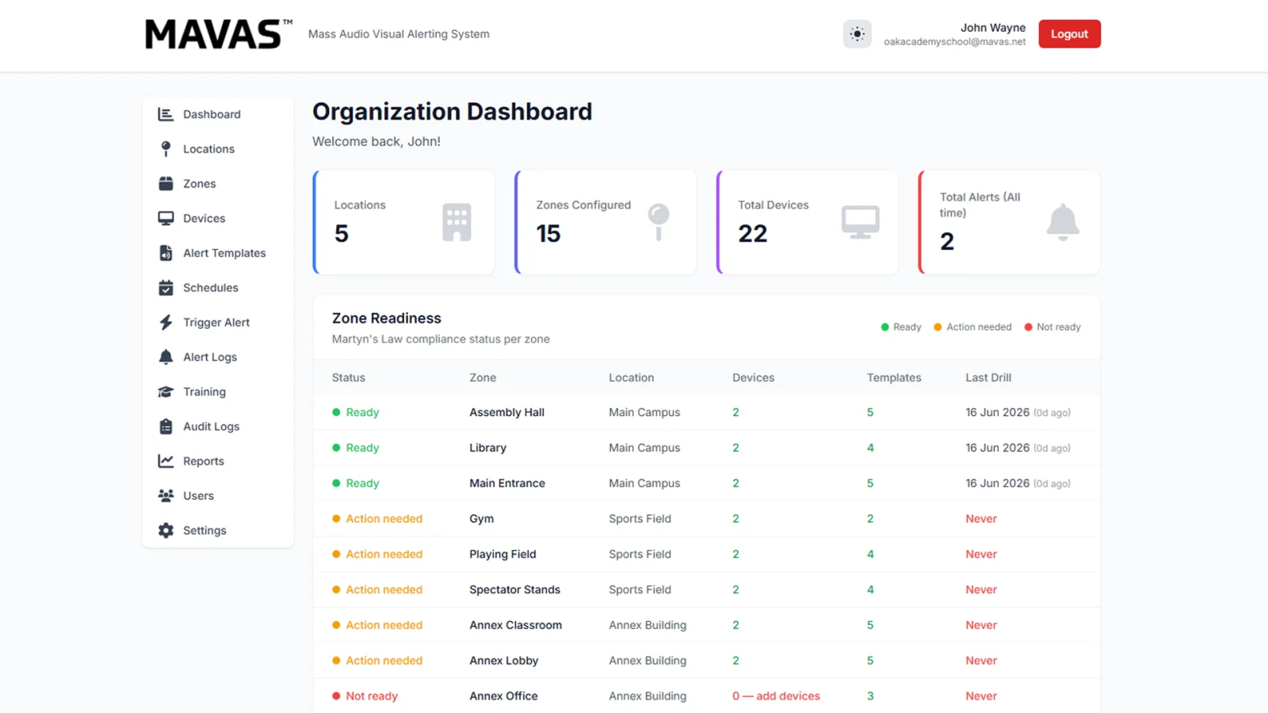Click the Alert Logs bell icon
The image size is (1268, 713).
[x=166, y=357]
